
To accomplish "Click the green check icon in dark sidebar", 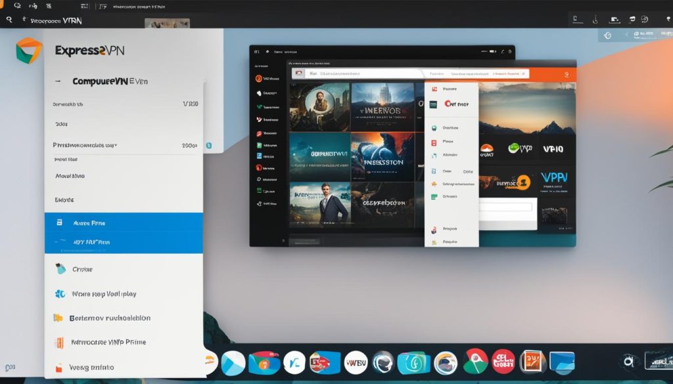I will [x=259, y=106].
